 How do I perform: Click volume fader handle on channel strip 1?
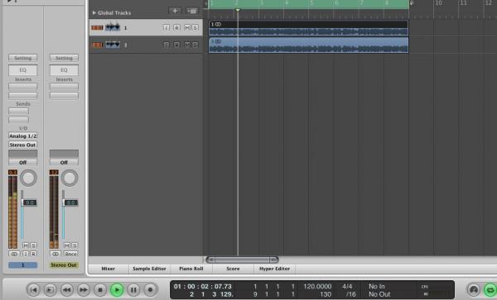pos(22,202)
